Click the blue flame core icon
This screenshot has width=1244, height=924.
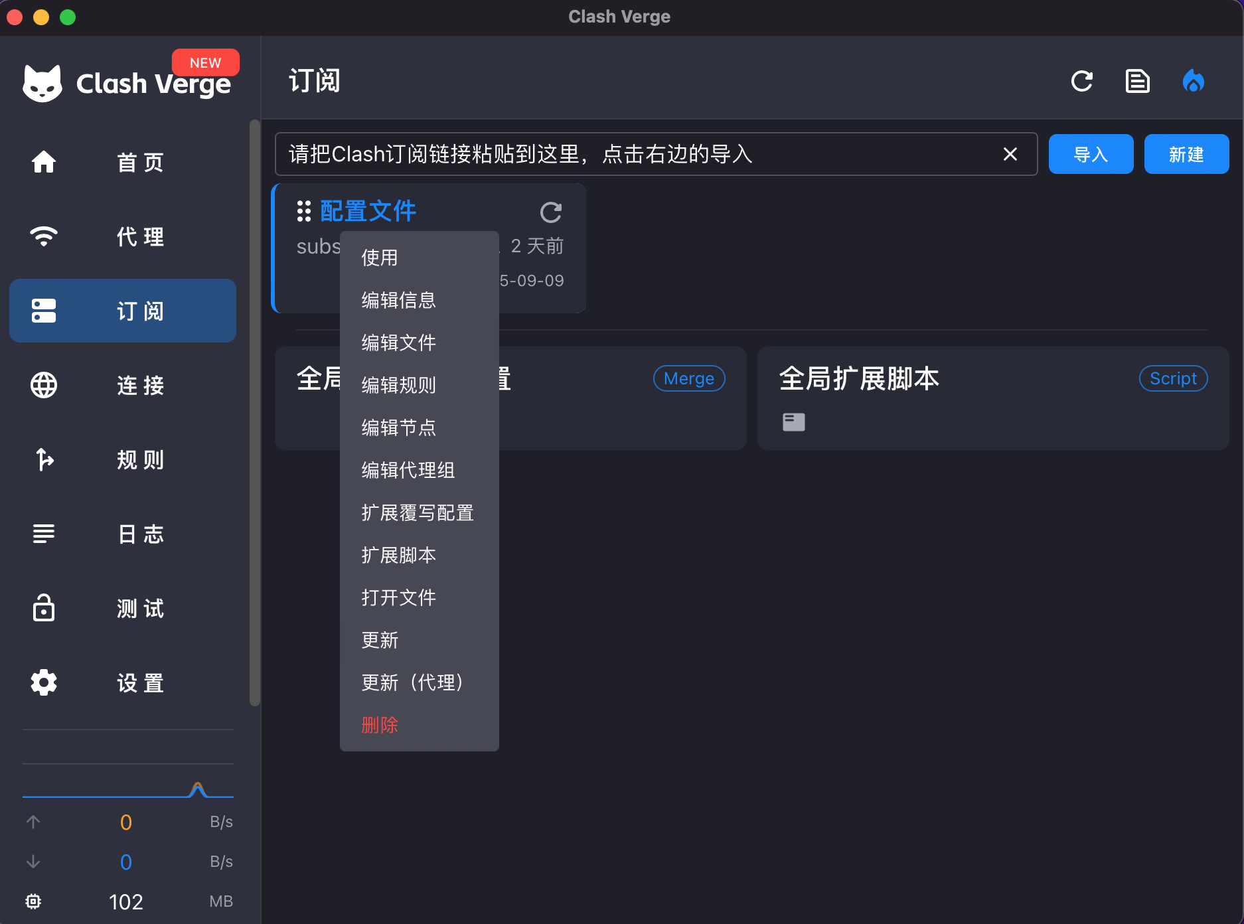click(1193, 81)
